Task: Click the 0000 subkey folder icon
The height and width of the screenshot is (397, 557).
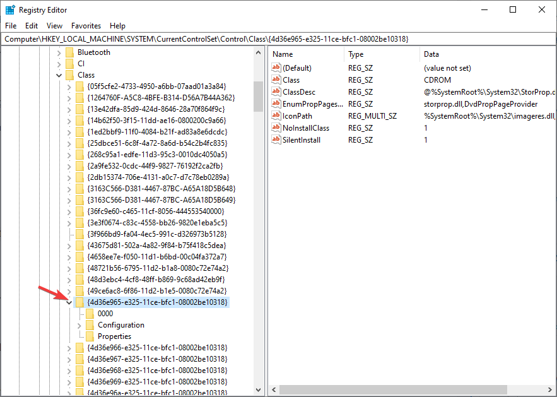Action: click(x=90, y=314)
